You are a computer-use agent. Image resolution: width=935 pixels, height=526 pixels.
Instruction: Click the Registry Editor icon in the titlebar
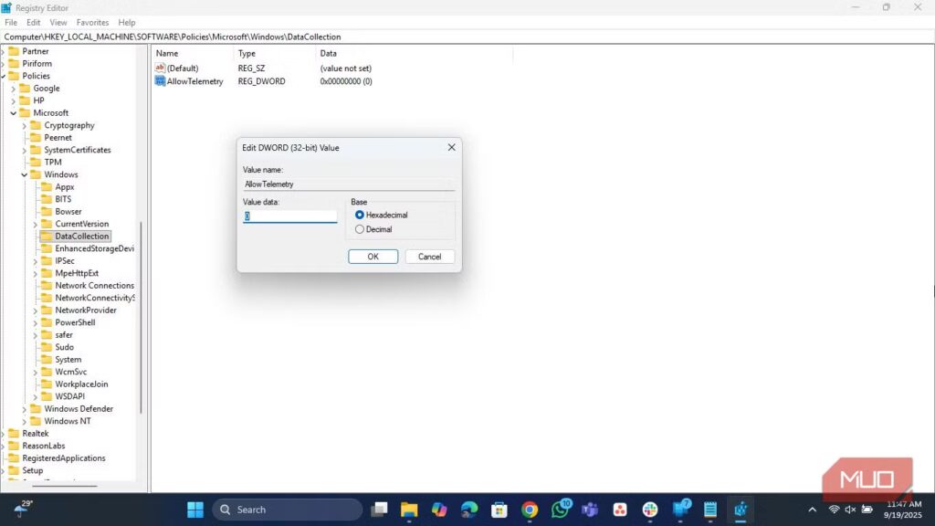pos(7,7)
